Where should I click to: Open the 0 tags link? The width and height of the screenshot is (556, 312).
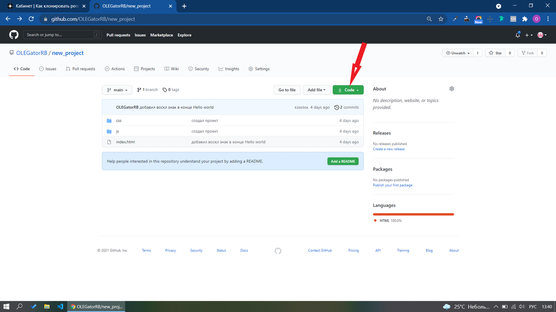(171, 90)
